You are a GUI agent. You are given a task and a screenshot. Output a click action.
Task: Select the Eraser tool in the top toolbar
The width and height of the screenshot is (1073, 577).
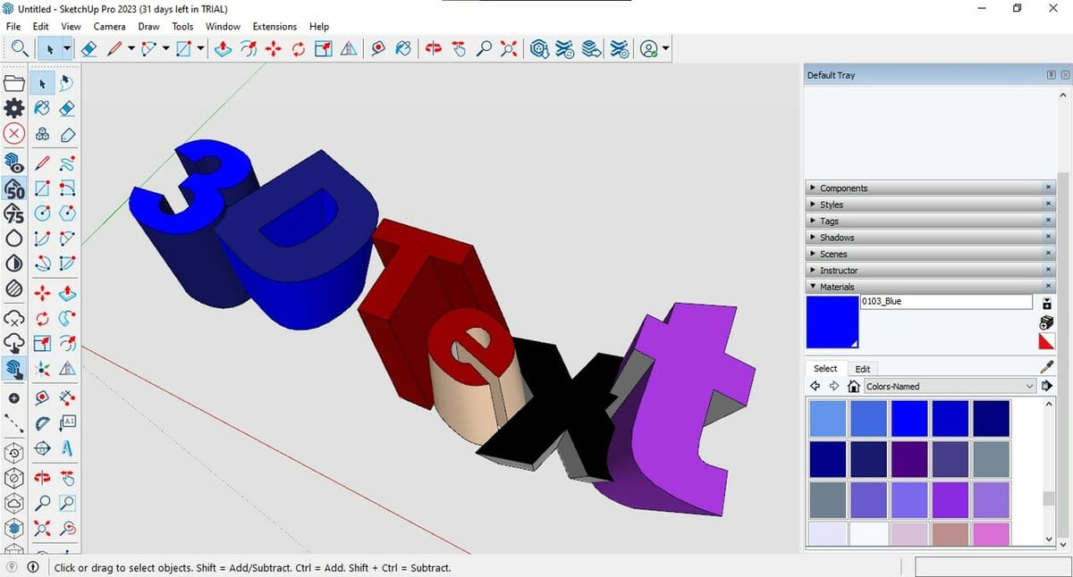pos(89,49)
